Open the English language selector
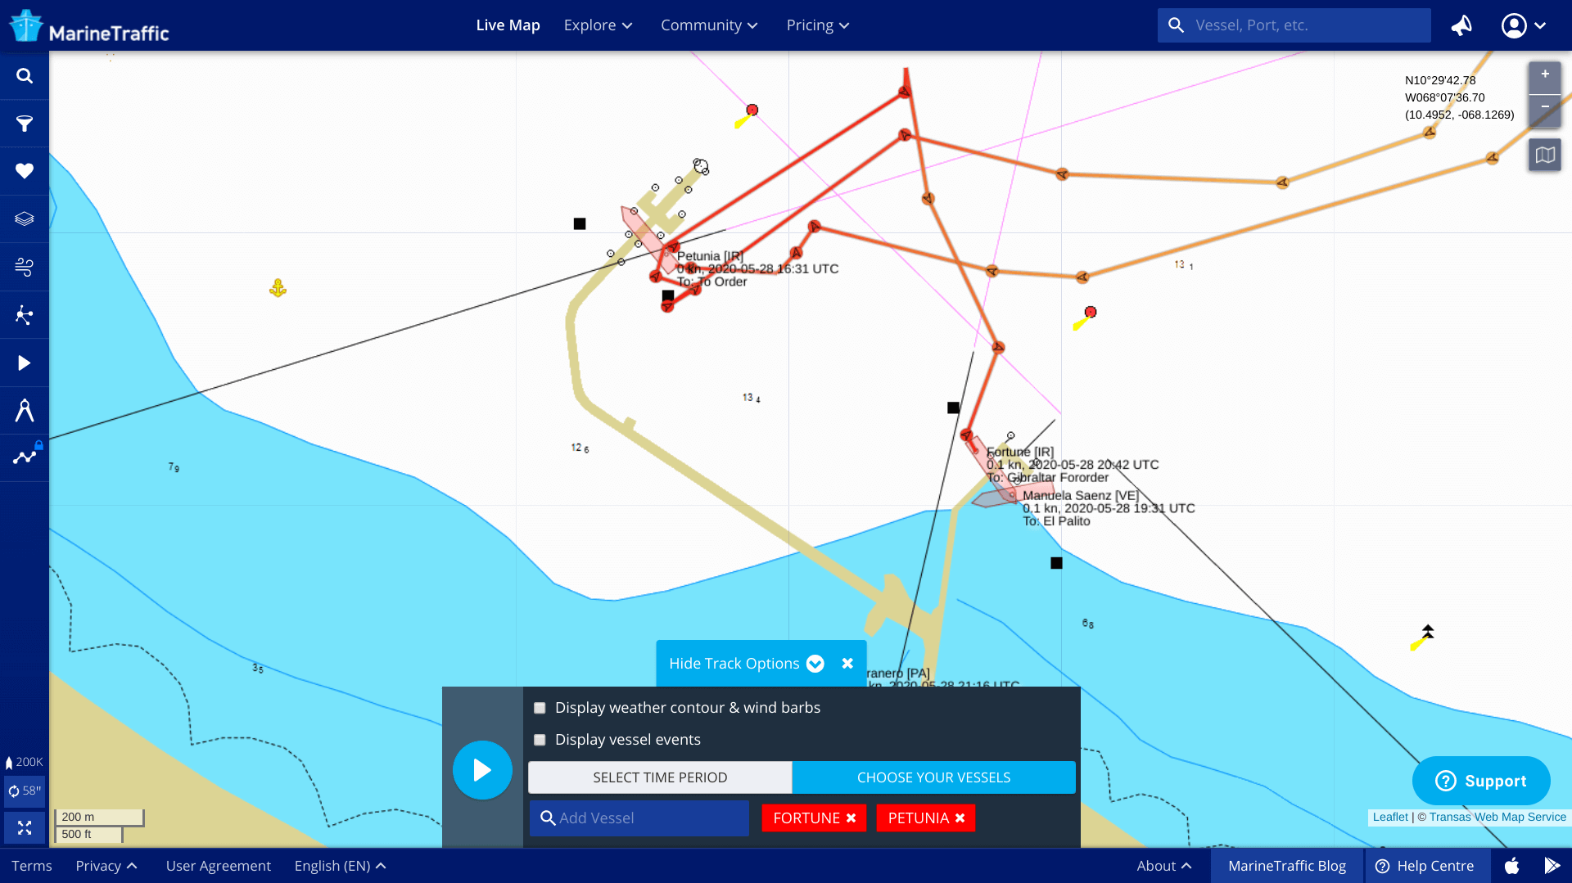Image resolution: width=1572 pixels, height=883 pixels. coord(340,866)
